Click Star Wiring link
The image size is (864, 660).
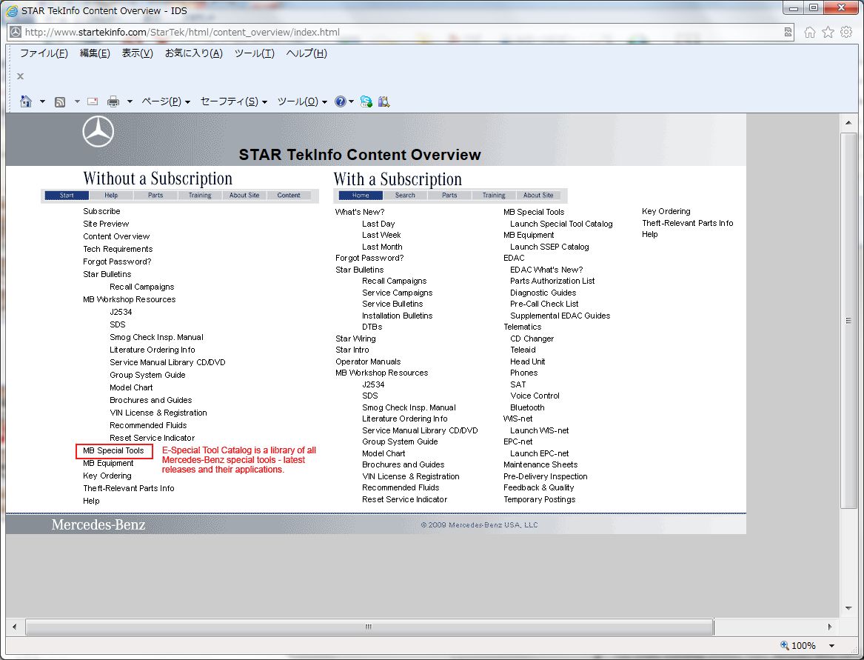pyautogui.click(x=355, y=339)
